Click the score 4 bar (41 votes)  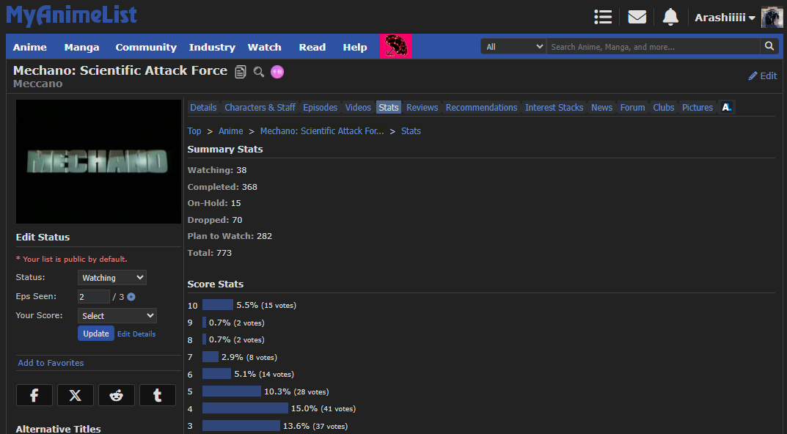click(x=245, y=408)
